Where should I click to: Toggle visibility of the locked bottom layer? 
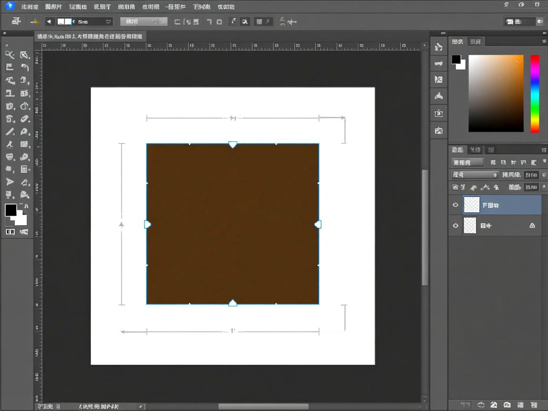[456, 226]
